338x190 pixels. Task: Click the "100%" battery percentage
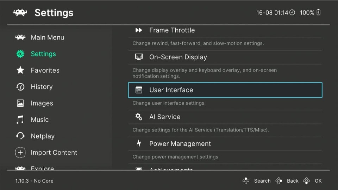[x=307, y=13]
